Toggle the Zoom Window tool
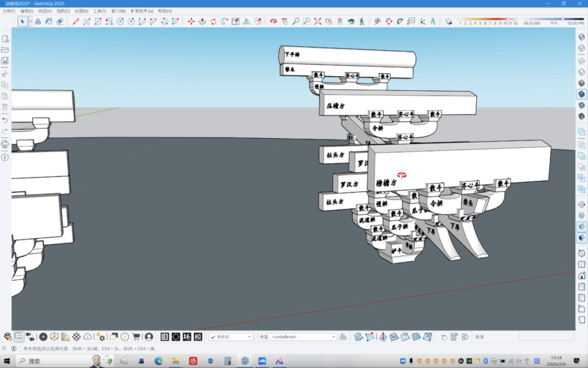The height and width of the screenshot is (368, 588). coord(307,21)
